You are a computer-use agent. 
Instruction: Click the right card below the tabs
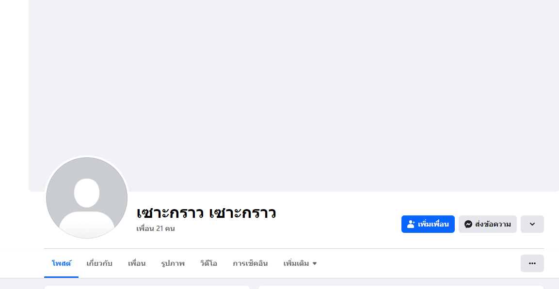pyautogui.click(x=400, y=287)
